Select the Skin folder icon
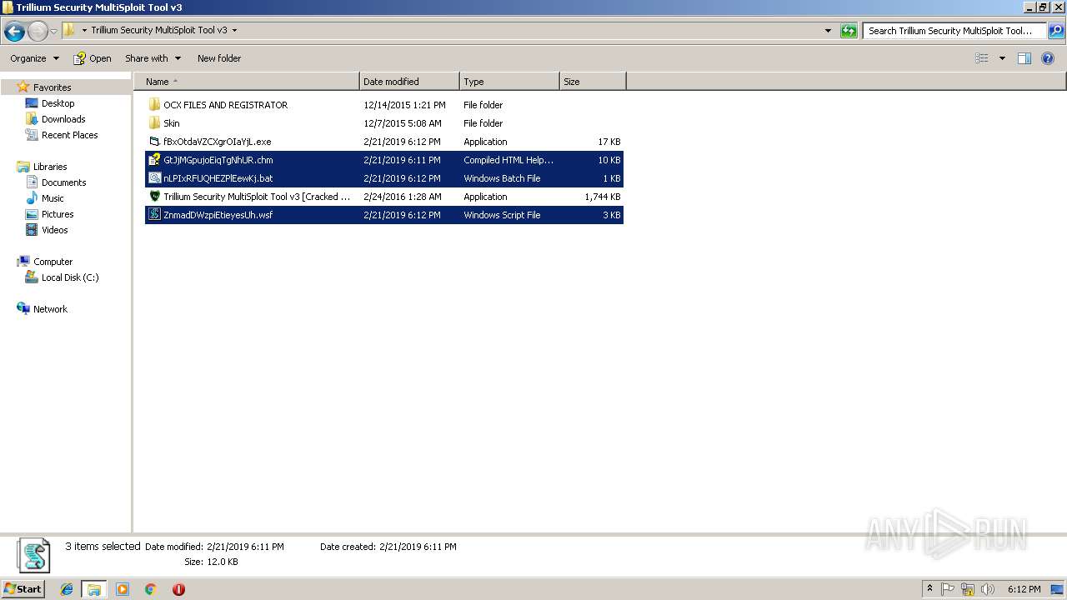 pos(154,123)
